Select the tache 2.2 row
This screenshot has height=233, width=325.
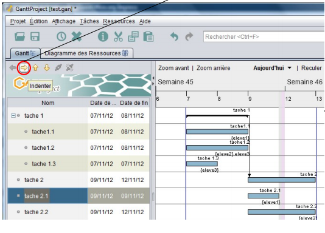click(x=79, y=212)
